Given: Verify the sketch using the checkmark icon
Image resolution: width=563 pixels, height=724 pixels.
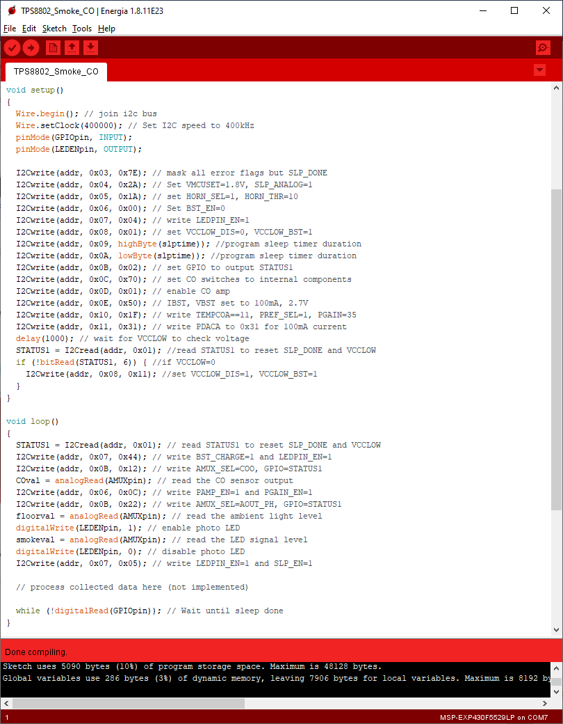Looking at the screenshot, I should coord(12,47).
